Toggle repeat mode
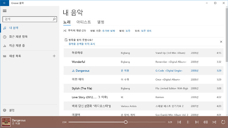Viewport: 228px width, 128px height. coord(223,122)
